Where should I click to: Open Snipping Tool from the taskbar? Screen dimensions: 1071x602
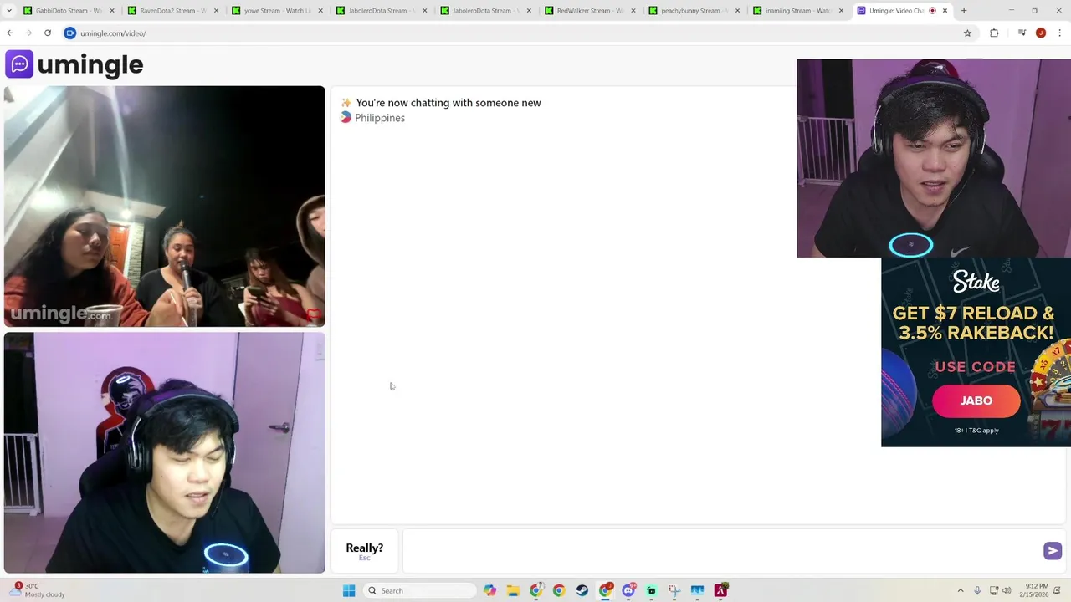coord(674,591)
